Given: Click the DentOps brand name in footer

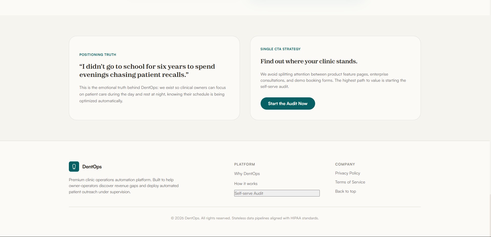Looking at the screenshot, I should click(92, 167).
